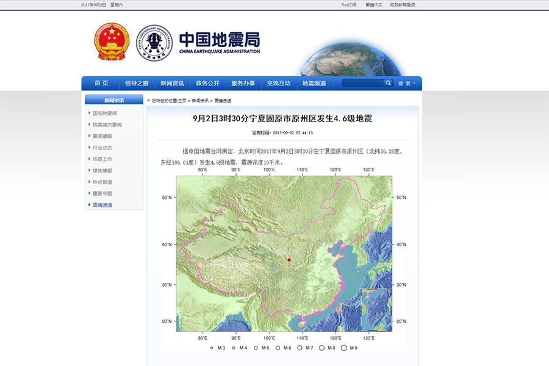Open the 政务公开 navigation tab
Image resolution: width=549 pixels, height=366 pixels.
[x=207, y=84]
